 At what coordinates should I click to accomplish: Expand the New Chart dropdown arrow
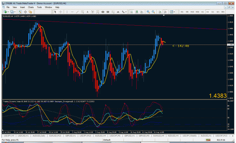point(8,12)
